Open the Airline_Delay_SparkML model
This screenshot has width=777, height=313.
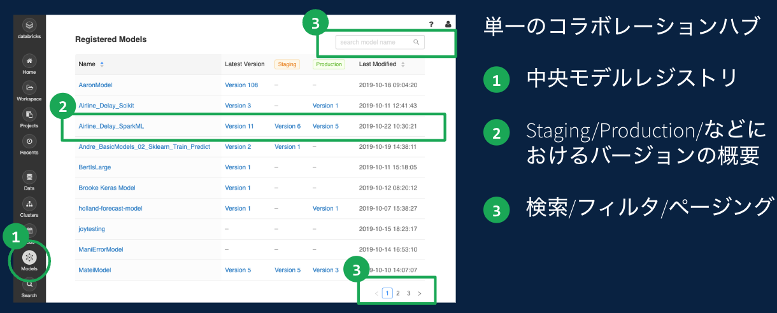(x=111, y=126)
